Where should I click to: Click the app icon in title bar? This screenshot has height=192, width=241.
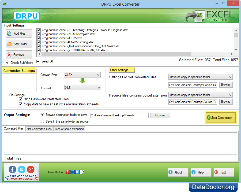(5, 4)
